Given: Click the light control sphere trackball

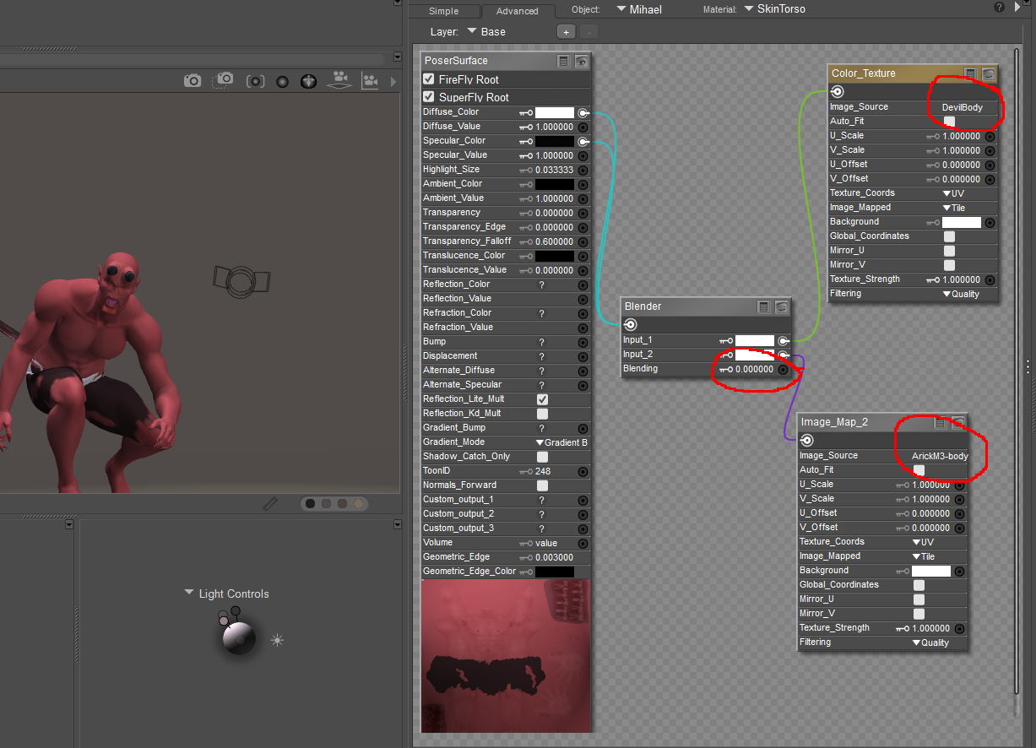Looking at the screenshot, I should 239,638.
